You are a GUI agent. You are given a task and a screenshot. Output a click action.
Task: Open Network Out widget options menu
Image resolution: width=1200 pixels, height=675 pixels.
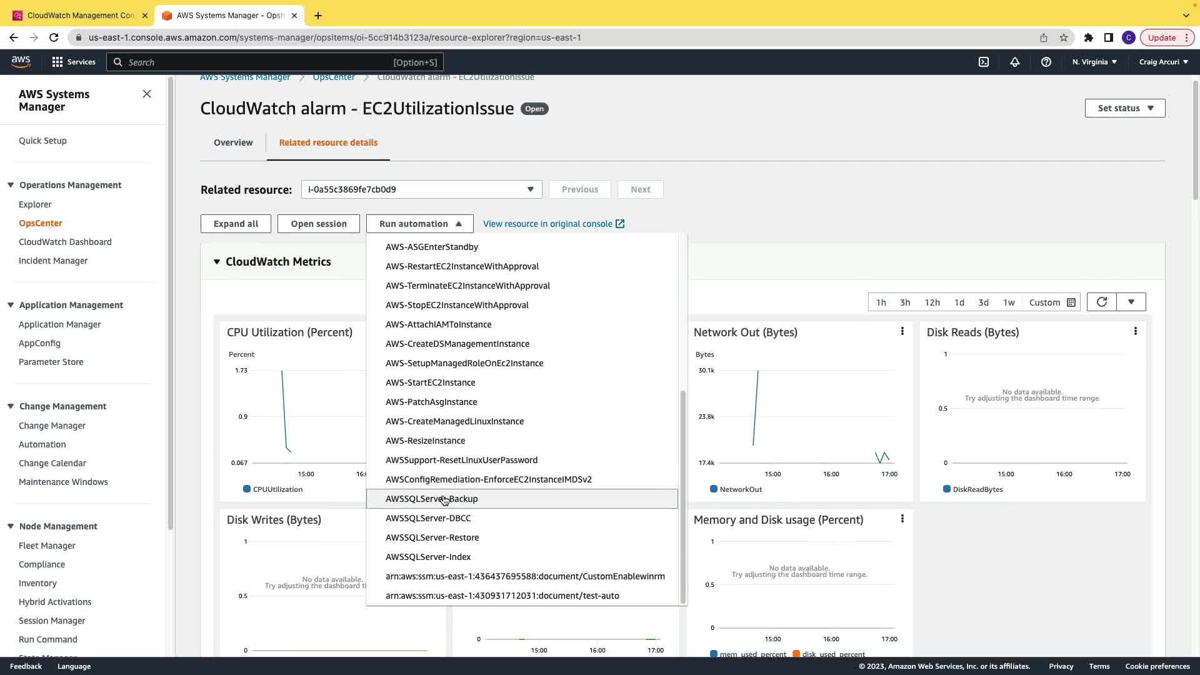click(902, 331)
